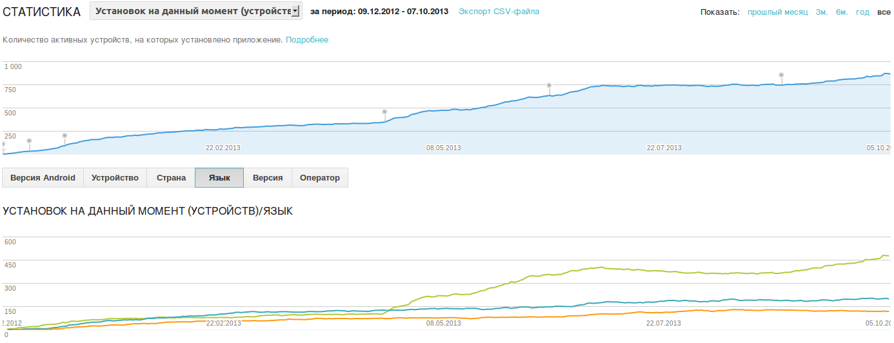This screenshot has width=894, height=343.
Task: Click the event marker between 08.05.2013 and 22.07.2013
Action: click(x=549, y=85)
